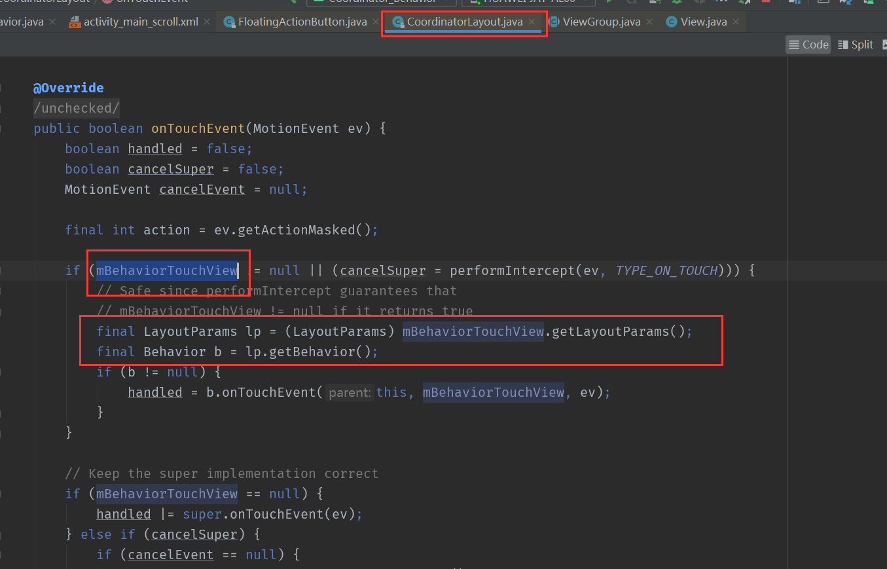Click 'cancelSuper' in the boolean declaration line

click(x=171, y=169)
